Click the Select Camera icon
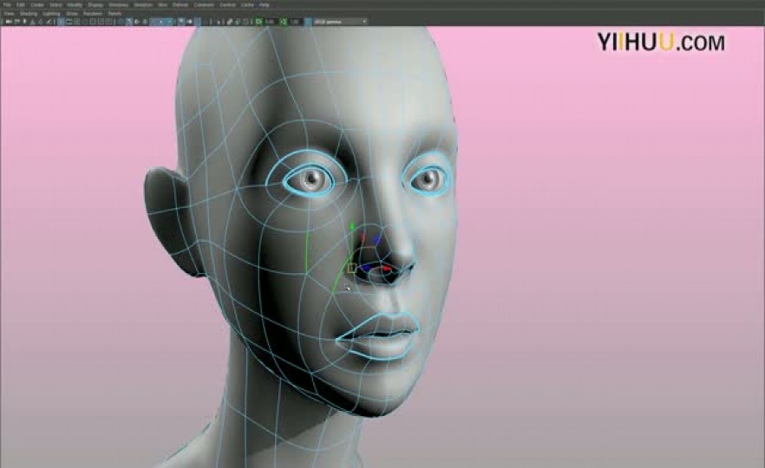Viewport: 765px width, 468px height. point(7,22)
